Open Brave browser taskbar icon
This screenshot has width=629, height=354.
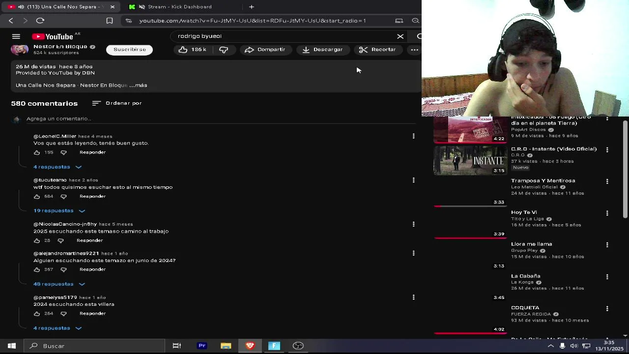[x=250, y=346]
